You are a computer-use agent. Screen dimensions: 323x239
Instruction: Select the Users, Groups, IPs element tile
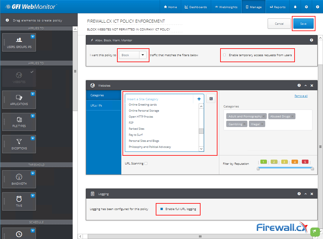tap(19, 42)
